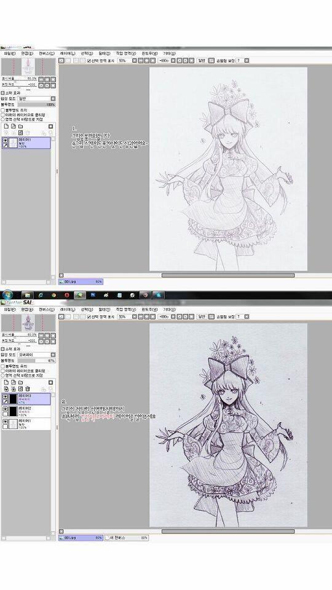Click flip view icon beside 일반 in three-layer window

coord(211,317)
